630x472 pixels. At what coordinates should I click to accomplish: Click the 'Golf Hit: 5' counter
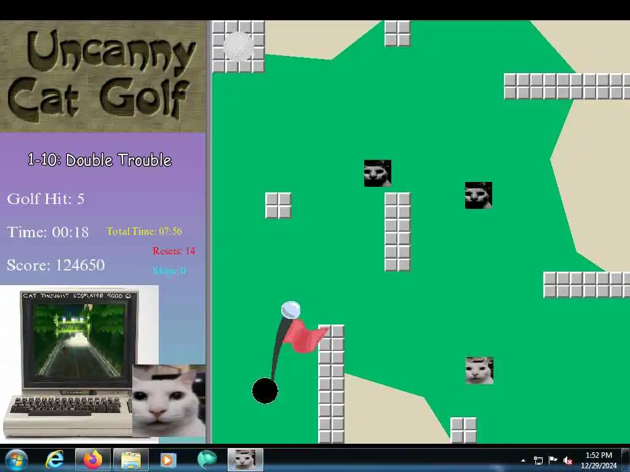46,199
